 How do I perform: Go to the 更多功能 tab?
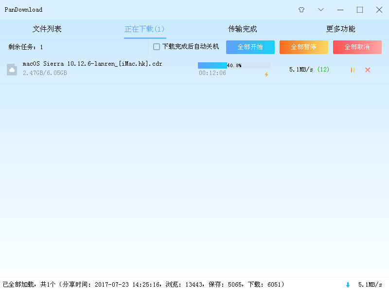[x=340, y=29]
